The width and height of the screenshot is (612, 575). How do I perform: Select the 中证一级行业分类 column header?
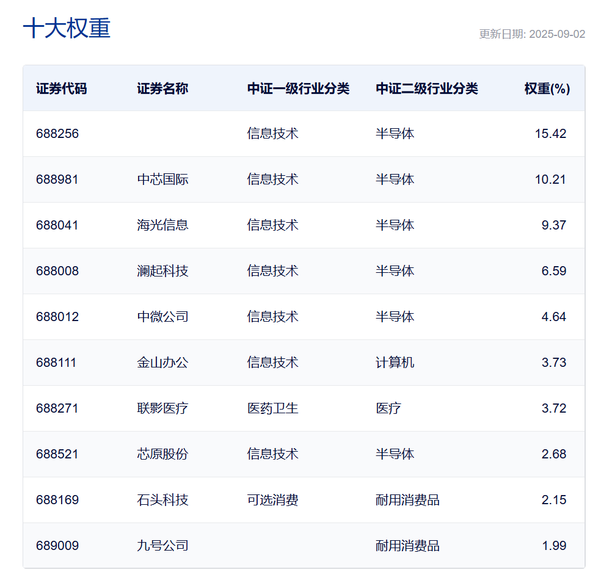click(298, 89)
